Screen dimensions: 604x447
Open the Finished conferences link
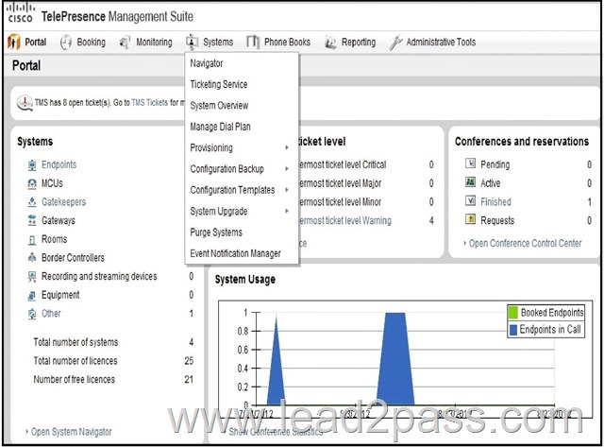click(495, 201)
